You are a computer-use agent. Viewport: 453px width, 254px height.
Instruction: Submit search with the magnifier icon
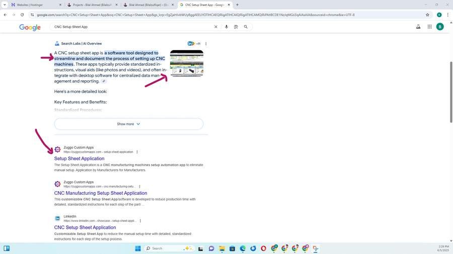pos(246,27)
